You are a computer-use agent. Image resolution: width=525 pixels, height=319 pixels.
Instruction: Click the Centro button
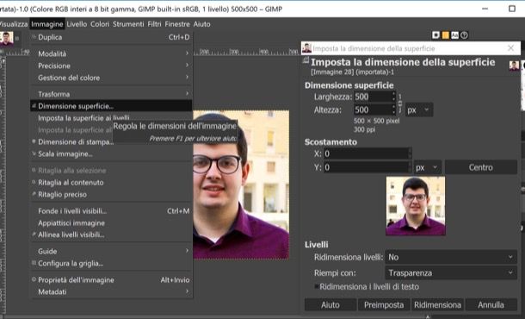pyautogui.click(x=481, y=167)
